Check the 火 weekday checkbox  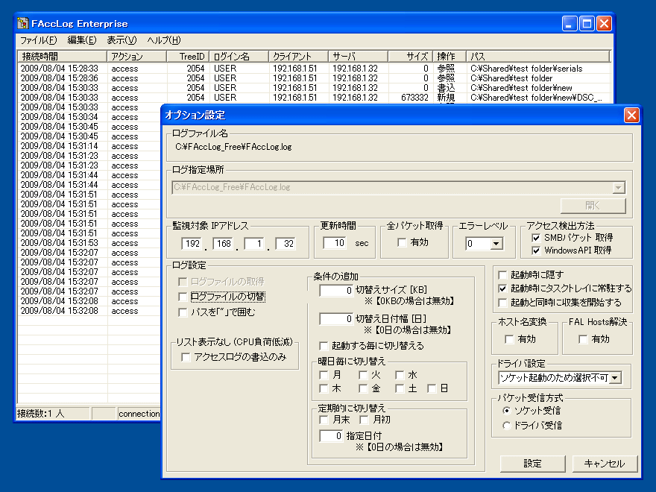[x=363, y=375]
